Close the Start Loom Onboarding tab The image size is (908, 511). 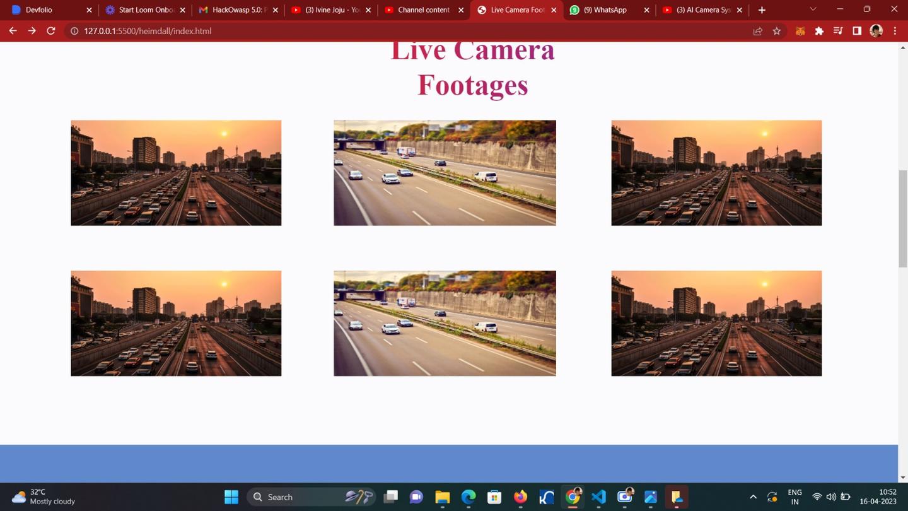(182, 10)
